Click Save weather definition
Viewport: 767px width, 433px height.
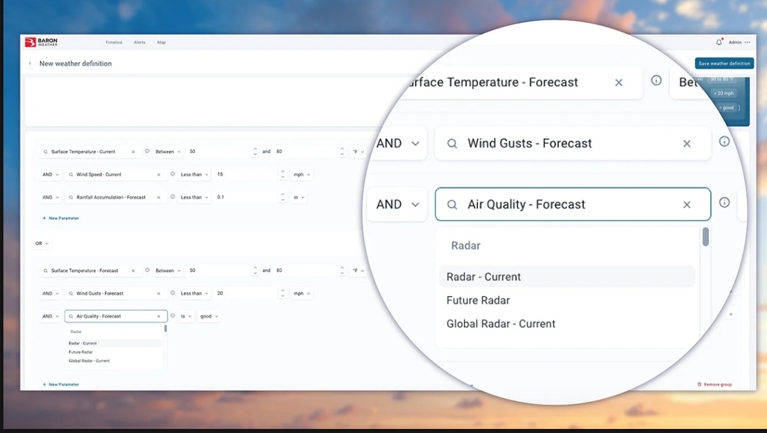pyautogui.click(x=724, y=63)
